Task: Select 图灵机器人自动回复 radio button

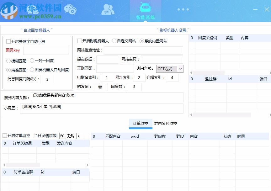Action: [32, 70]
